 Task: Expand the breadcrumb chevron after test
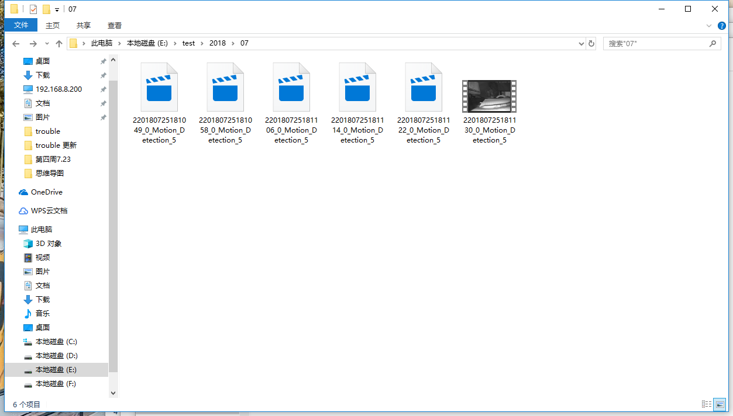point(202,43)
